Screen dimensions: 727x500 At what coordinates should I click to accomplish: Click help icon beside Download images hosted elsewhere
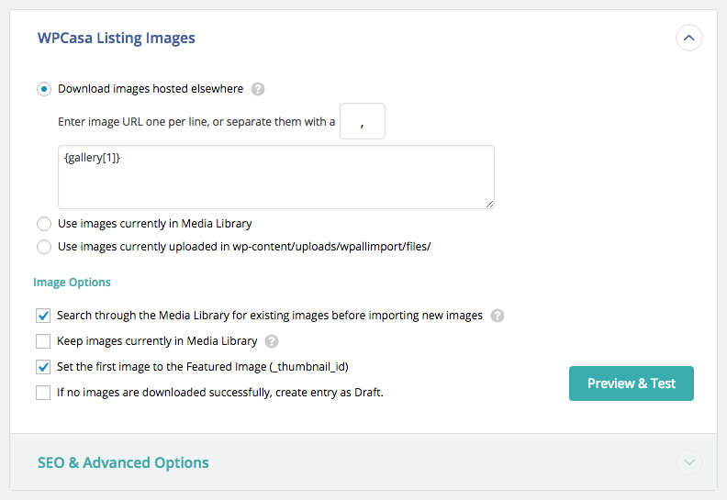coord(258,89)
